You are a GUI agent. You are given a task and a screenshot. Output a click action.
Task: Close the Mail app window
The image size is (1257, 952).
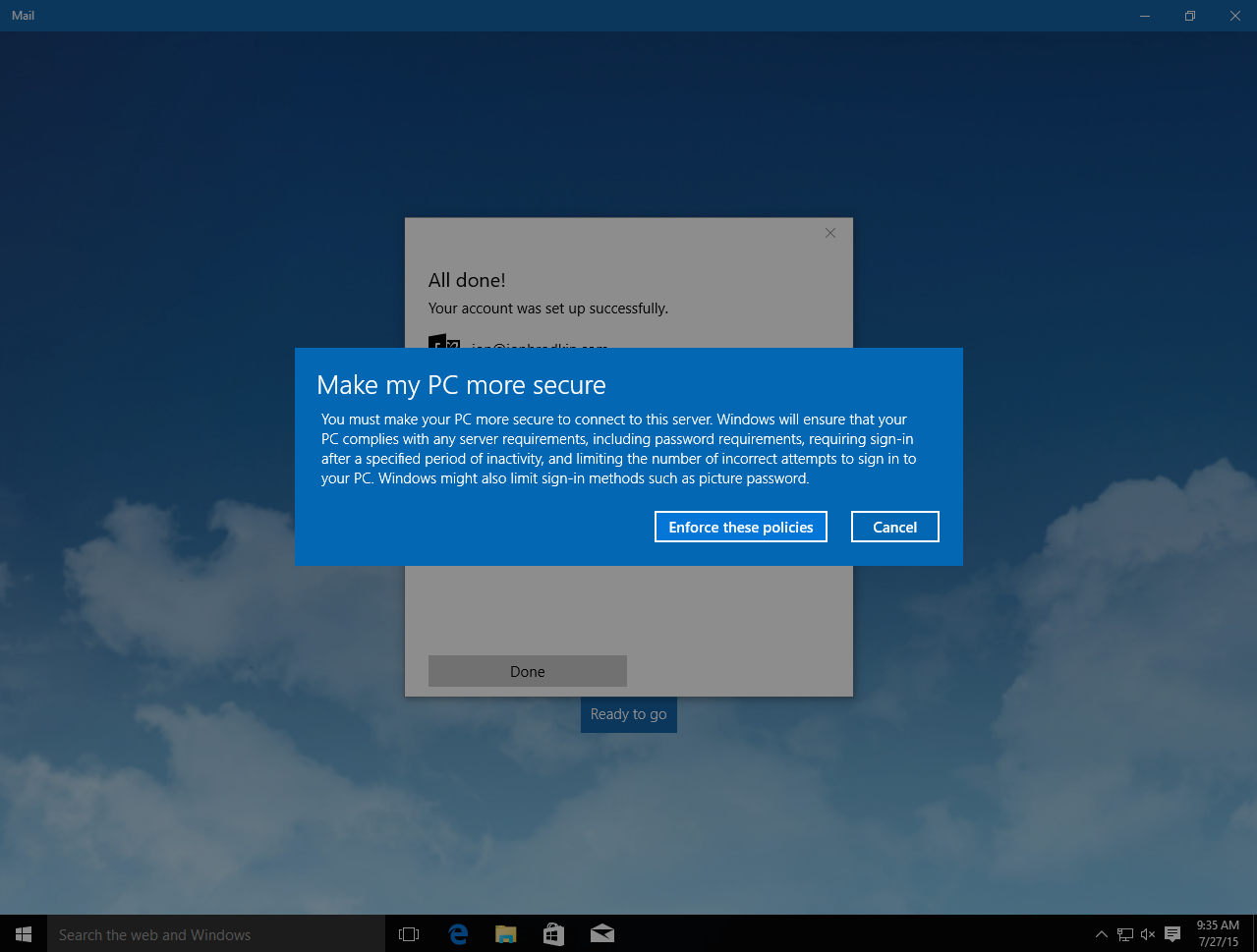(1235, 16)
